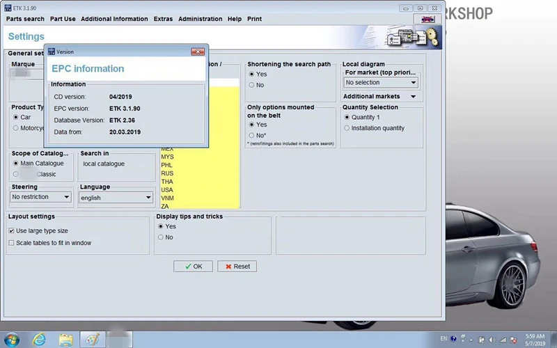Click the blue help question-mark tray icon
This screenshot has width=557, height=348.
(x=453, y=339)
